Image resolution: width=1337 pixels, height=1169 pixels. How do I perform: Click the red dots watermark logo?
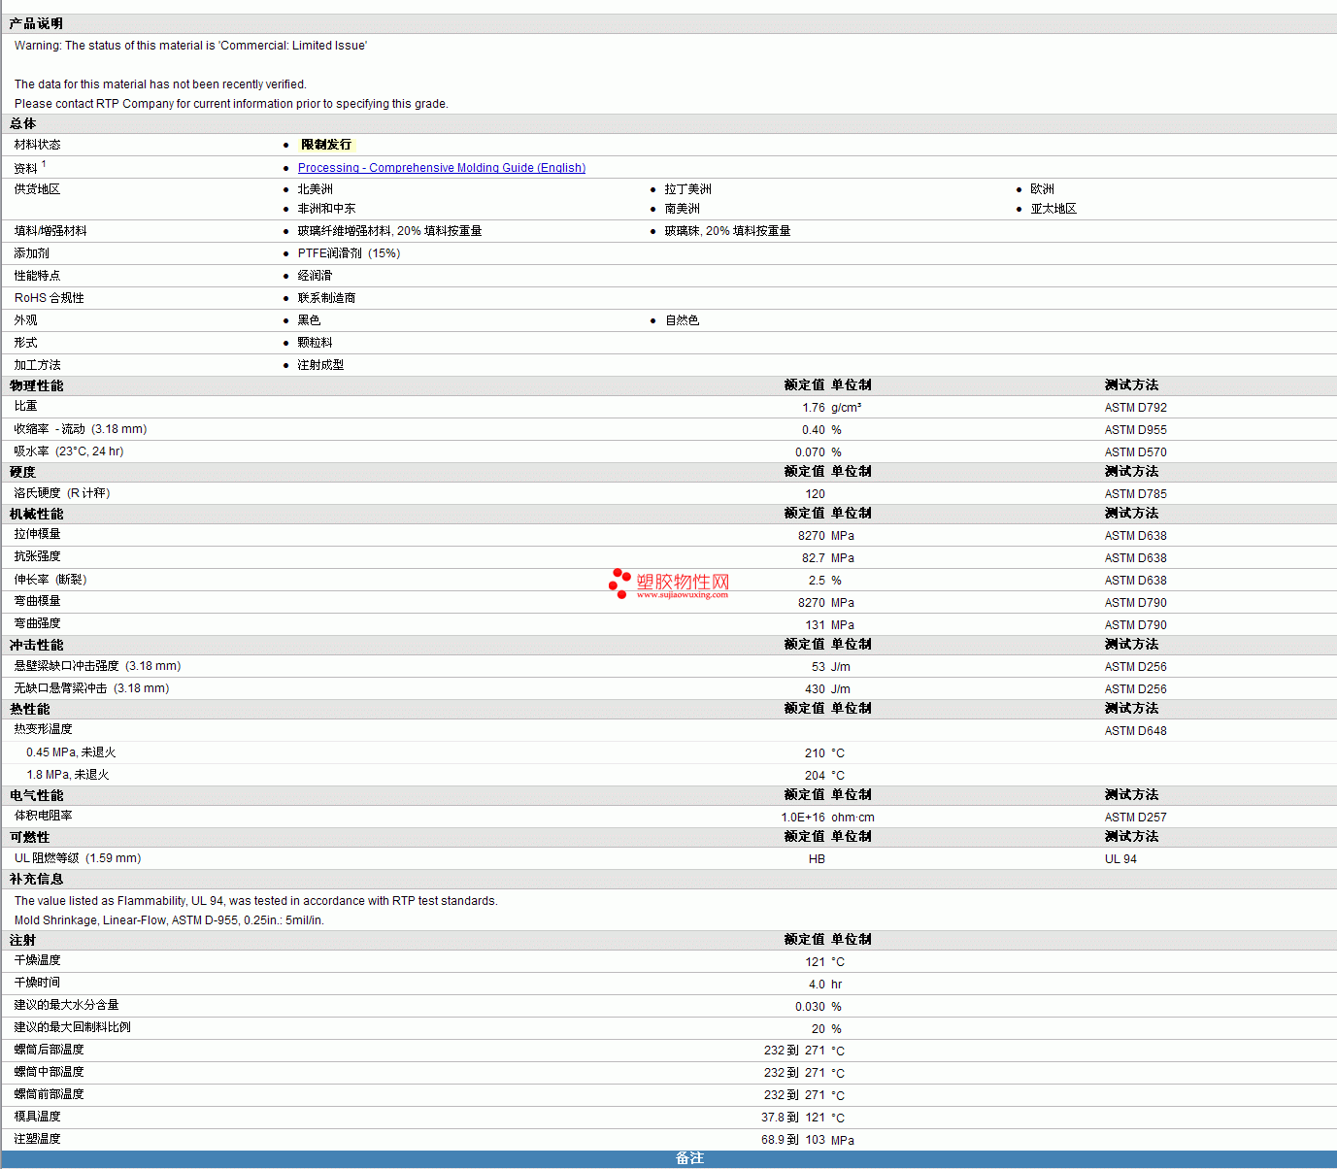click(618, 583)
